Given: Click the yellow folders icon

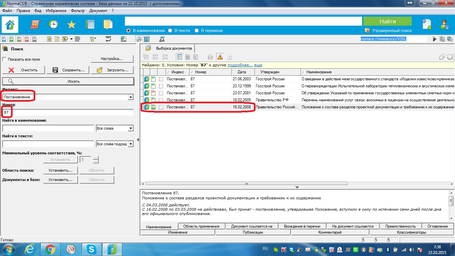Looking at the screenshot, I should (x=108, y=25).
